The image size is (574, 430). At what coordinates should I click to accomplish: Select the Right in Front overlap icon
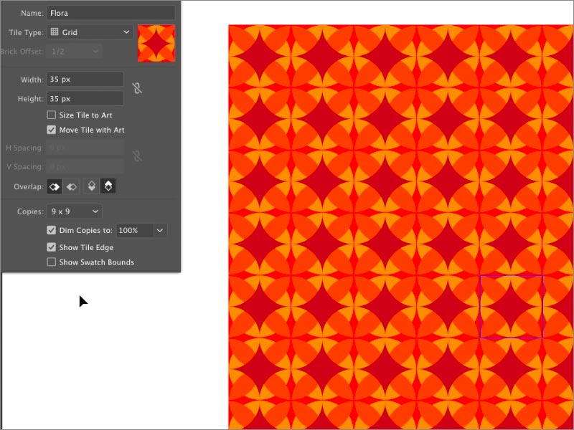tap(72, 186)
